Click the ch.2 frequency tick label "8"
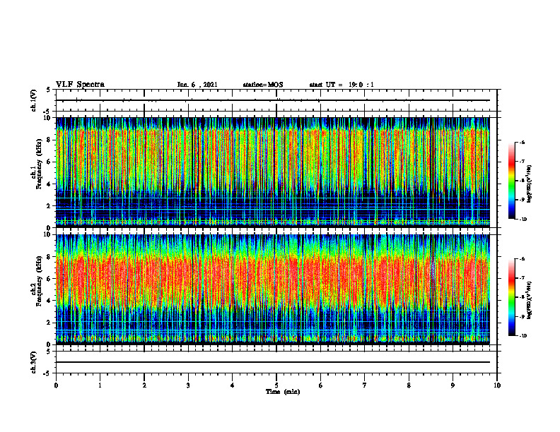 [49, 257]
